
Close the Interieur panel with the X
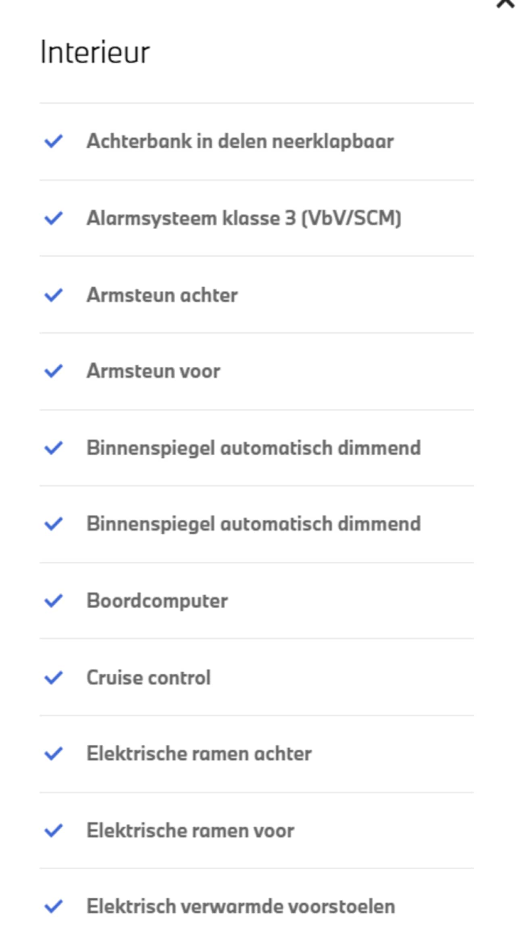505,3
